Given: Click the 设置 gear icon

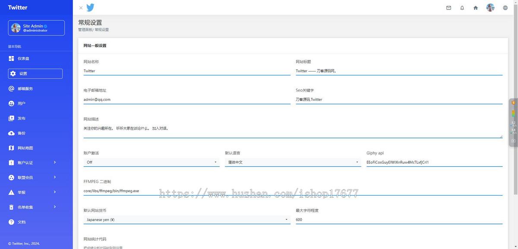Looking at the screenshot, I should 13,74.
